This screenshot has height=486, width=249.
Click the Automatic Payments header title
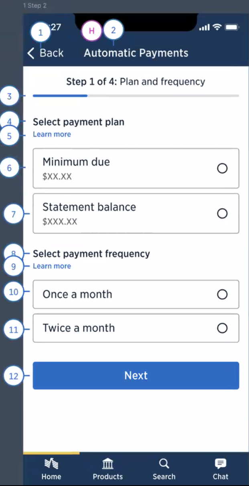(x=136, y=53)
